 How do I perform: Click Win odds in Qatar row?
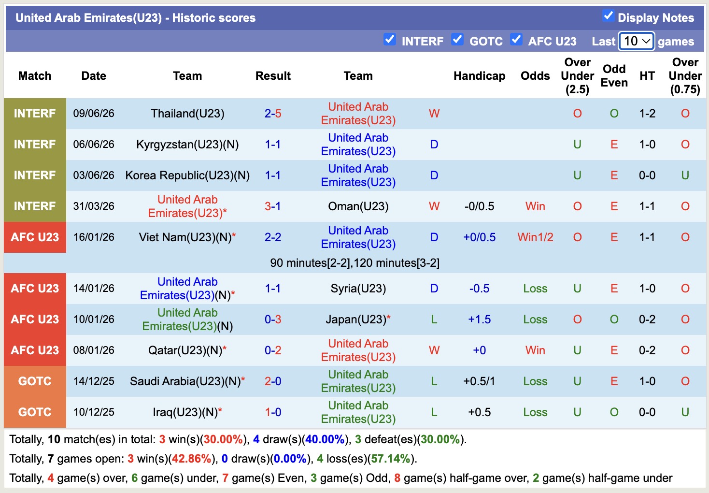(535, 350)
